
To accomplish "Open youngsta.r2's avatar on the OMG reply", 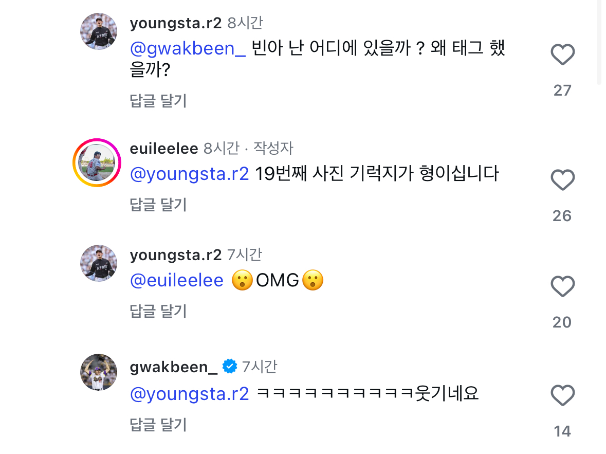I will (x=99, y=263).
